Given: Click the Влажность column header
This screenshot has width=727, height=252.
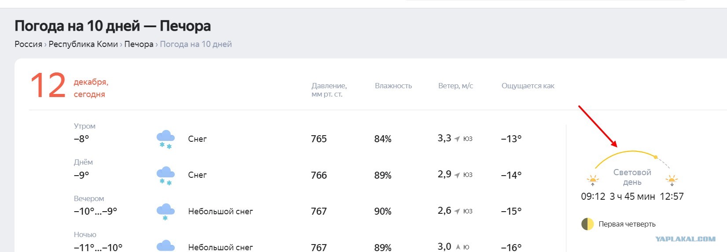Looking at the screenshot, I should click(393, 86).
